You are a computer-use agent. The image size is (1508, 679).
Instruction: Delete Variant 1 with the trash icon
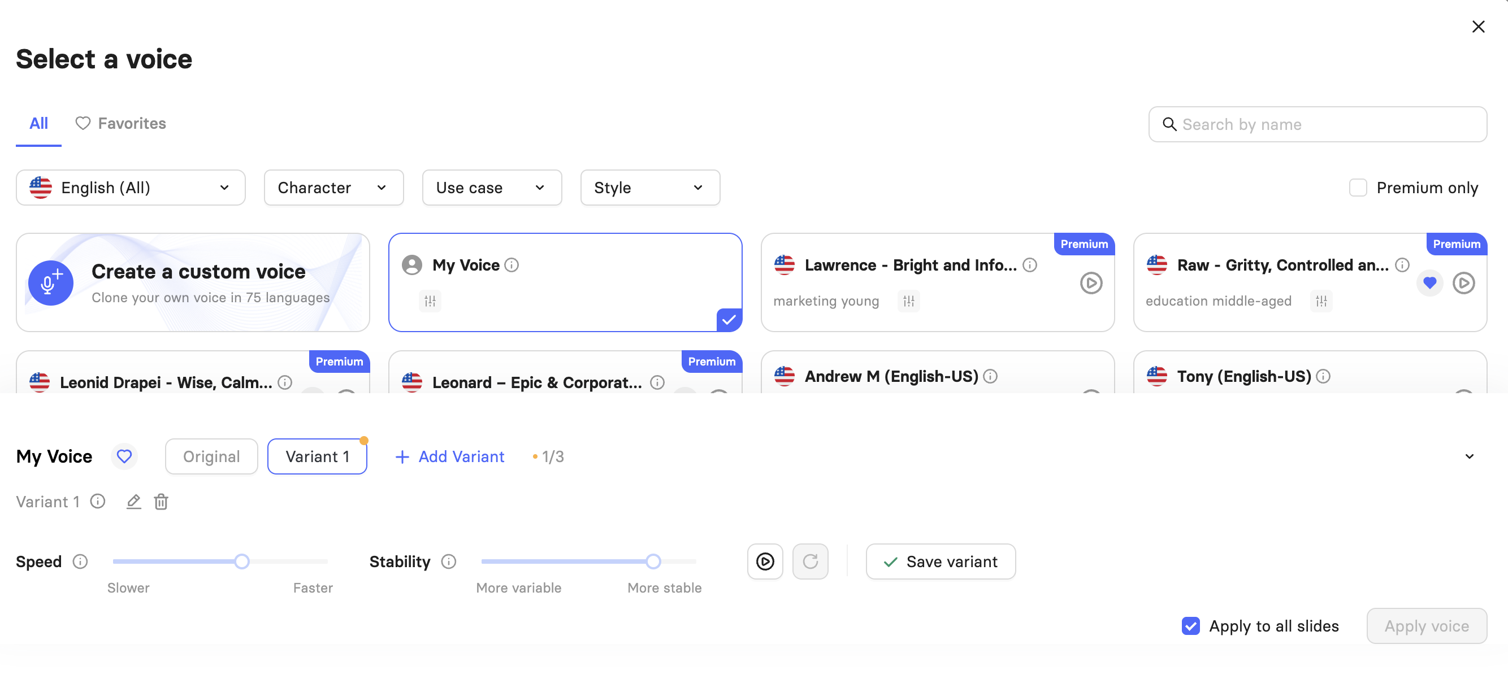[x=161, y=502]
